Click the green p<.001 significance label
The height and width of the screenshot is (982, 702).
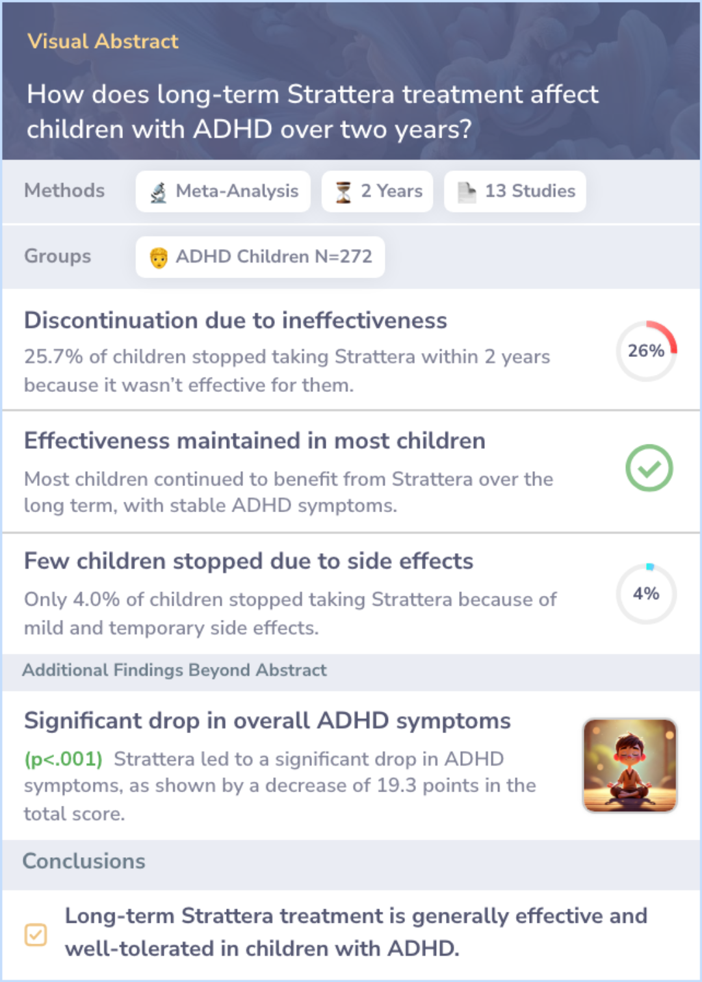pos(64,759)
